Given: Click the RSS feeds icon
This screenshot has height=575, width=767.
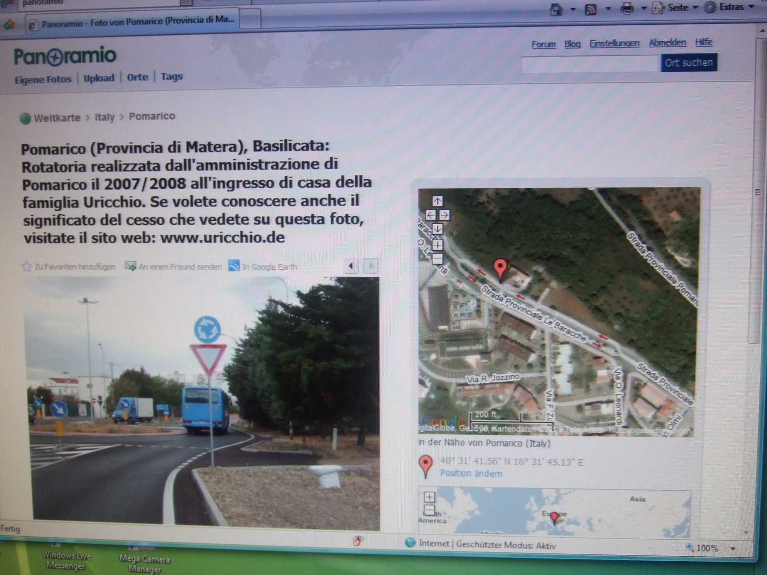Looking at the screenshot, I should 591,9.
